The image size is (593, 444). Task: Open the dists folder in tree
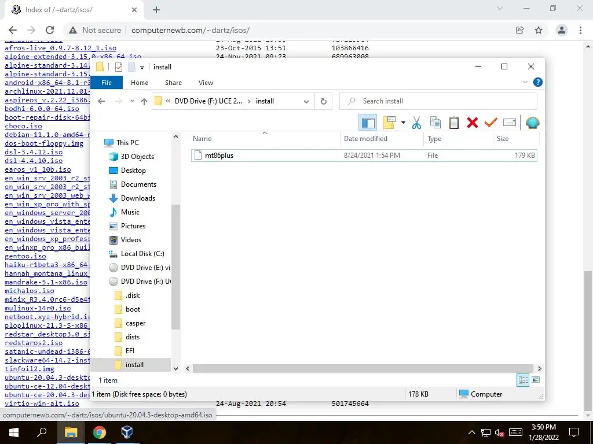coord(133,337)
